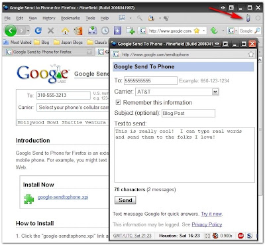Click the blue S status bar icon
265x245 pixels.
[249, 236]
